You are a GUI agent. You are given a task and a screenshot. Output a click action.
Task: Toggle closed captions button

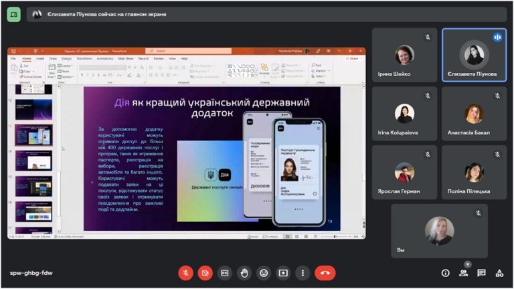click(225, 273)
